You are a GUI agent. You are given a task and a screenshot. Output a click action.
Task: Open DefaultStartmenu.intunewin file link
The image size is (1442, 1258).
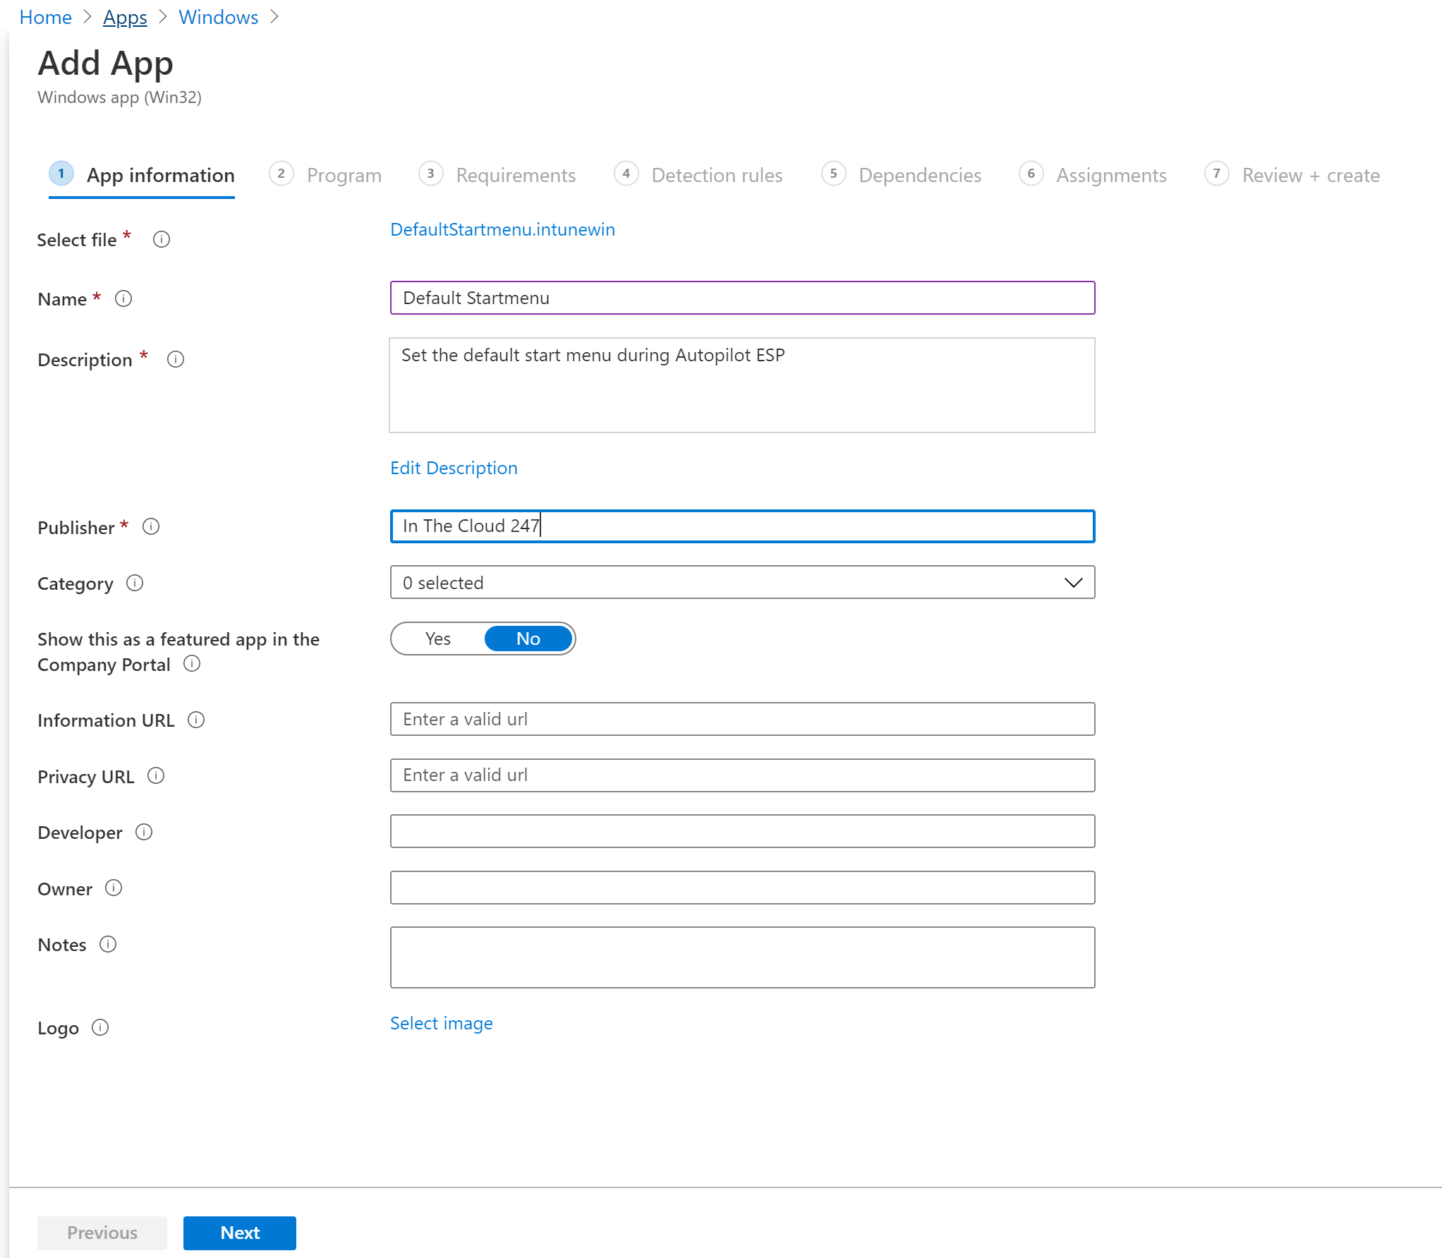coord(502,229)
